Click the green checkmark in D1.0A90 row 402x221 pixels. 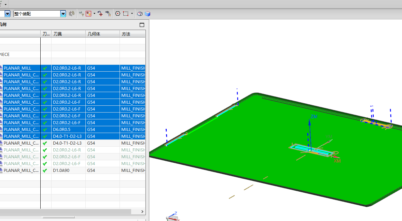(x=45, y=171)
